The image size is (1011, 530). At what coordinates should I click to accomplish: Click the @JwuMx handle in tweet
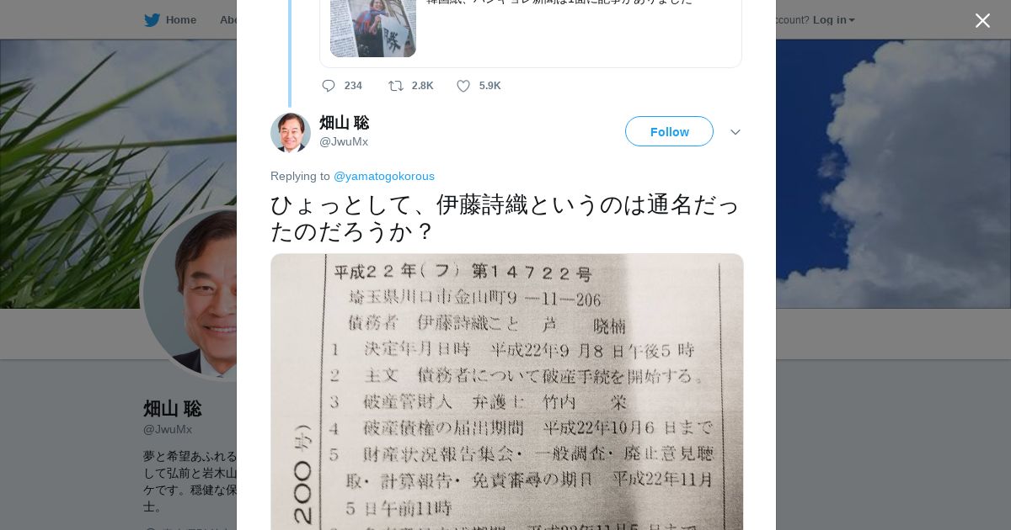pyautogui.click(x=344, y=141)
